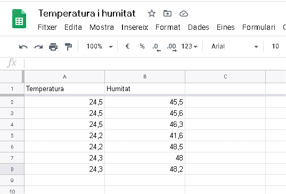Select Temperatura cell in row 8
Viewport: 286px width, 194px height.
(x=64, y=169)
